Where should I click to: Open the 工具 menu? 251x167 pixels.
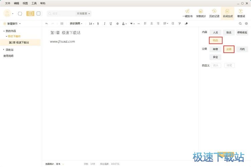(34, 3)
